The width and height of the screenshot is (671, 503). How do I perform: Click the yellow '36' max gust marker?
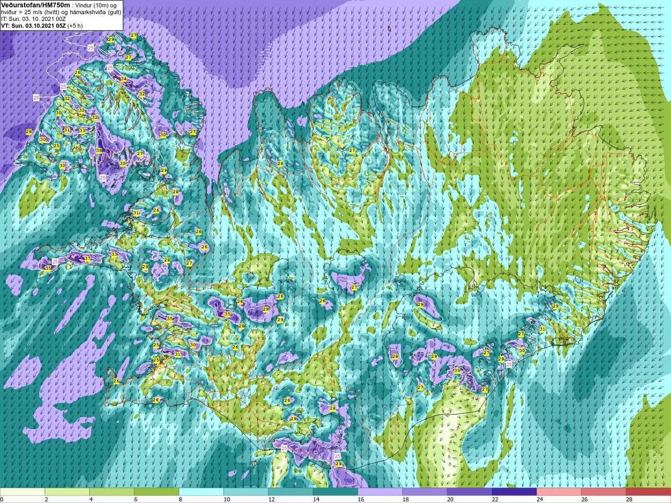point(99,150)
